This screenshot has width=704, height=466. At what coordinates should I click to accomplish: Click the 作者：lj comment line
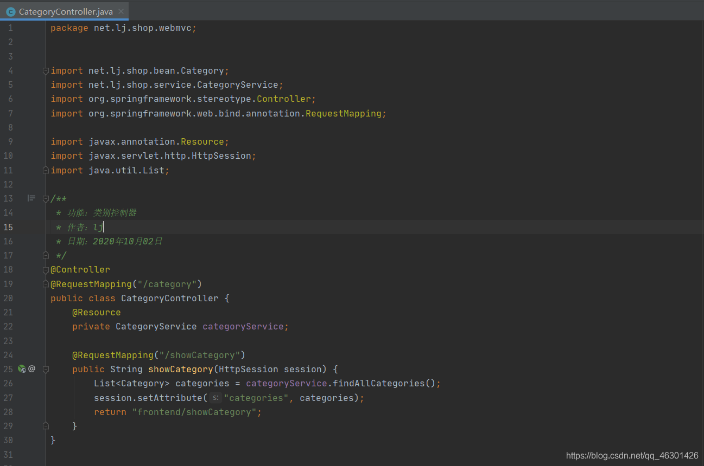coord(80,227)
